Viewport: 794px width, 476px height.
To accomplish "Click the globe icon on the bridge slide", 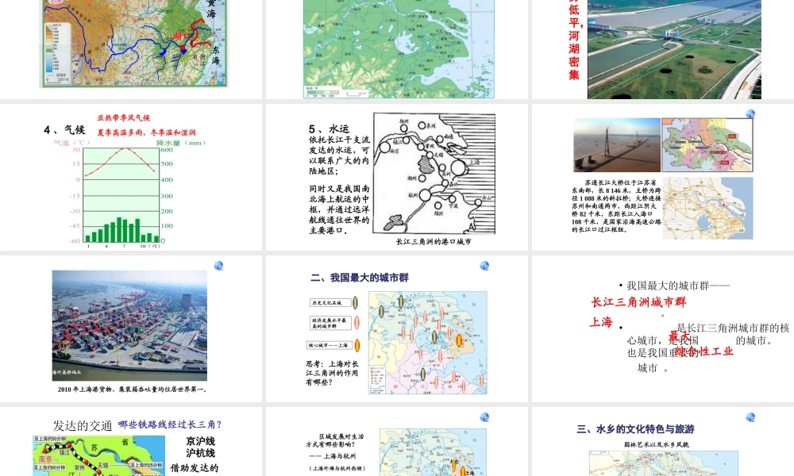I will [750, 113].
